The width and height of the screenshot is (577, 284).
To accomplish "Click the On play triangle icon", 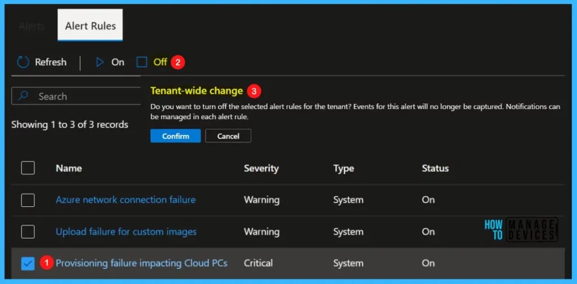I will click(100, 62).
